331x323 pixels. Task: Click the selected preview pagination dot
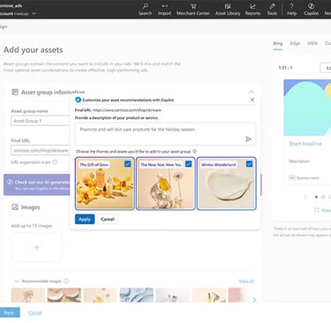click(x=316, y=197)
